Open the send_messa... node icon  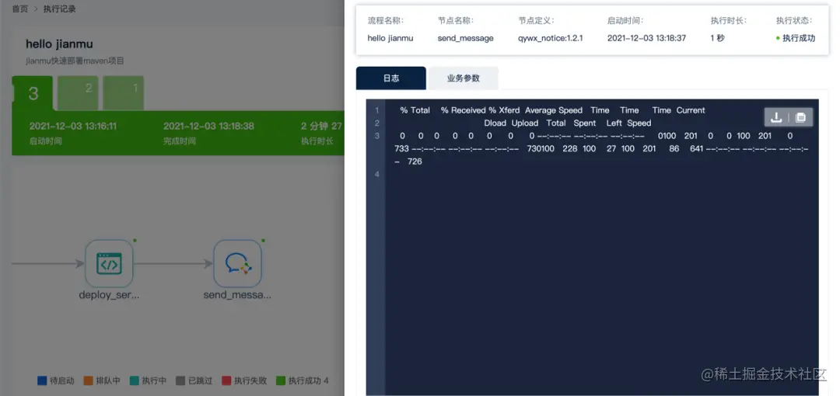point(237,264)
